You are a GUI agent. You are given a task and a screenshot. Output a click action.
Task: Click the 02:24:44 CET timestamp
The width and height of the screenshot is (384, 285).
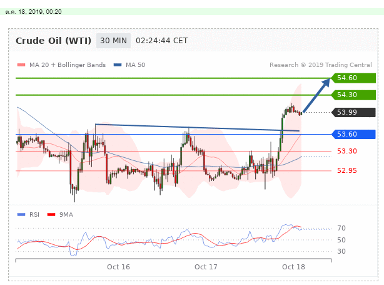[161, 41]
